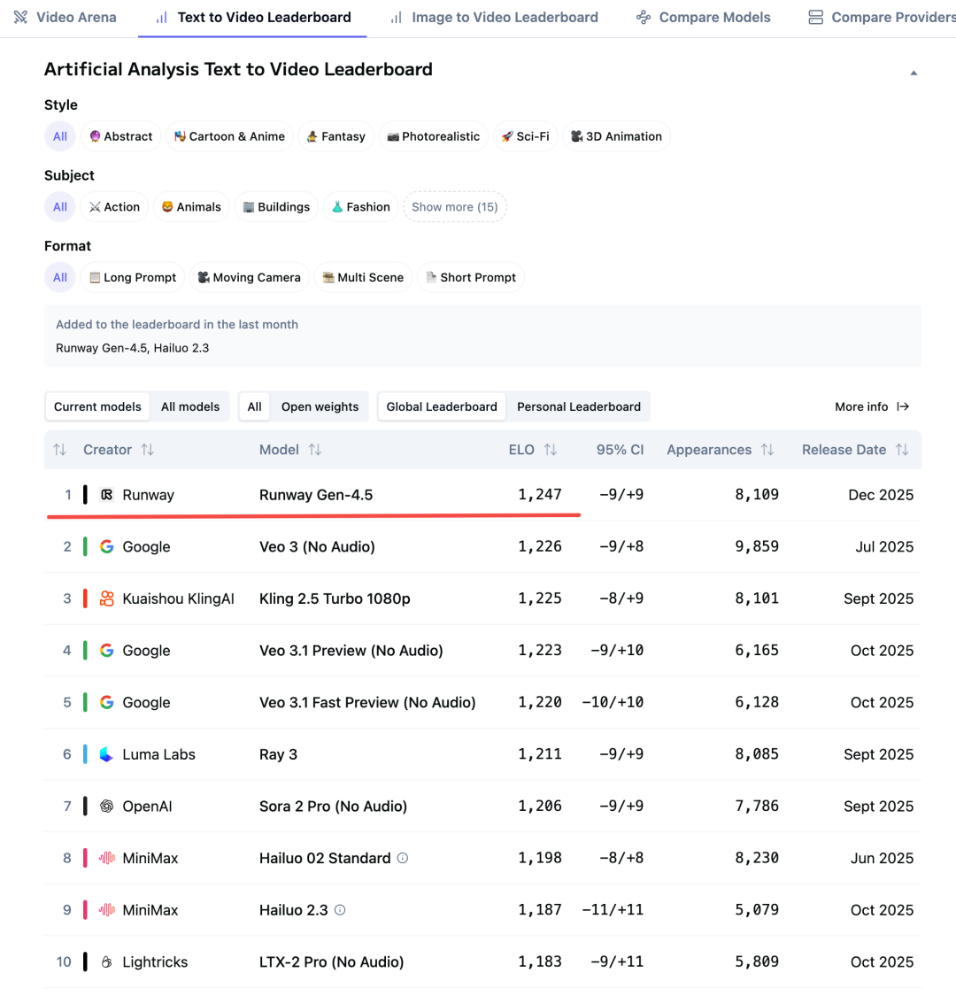Select the Open weights filter toggle
Image resolution: width=956 pixels, height=996 pixels.
[x=320, y=407]
